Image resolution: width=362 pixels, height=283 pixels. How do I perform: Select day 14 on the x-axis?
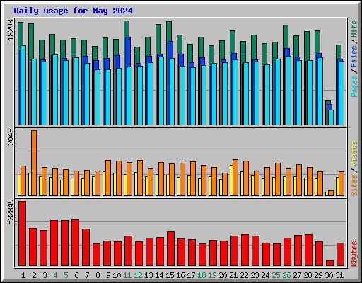pyautogui.click(x=159, y=275)
